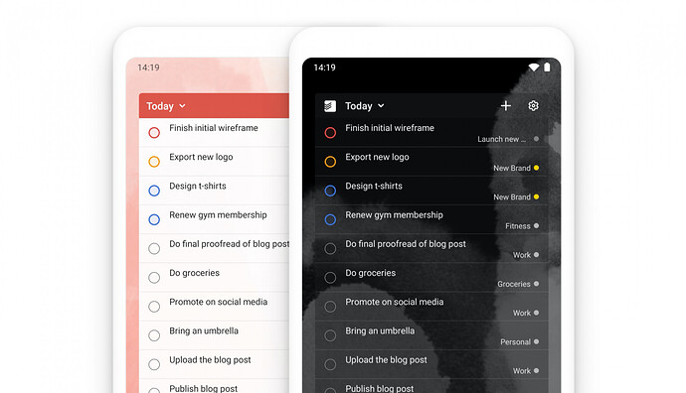Complete Finish initial wireframe in dark widget
This screenshot has height=393, width=686.
pos(330,132)
